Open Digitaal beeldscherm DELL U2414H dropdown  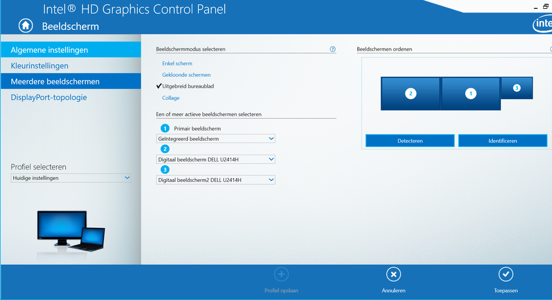(x=216, y=159)
